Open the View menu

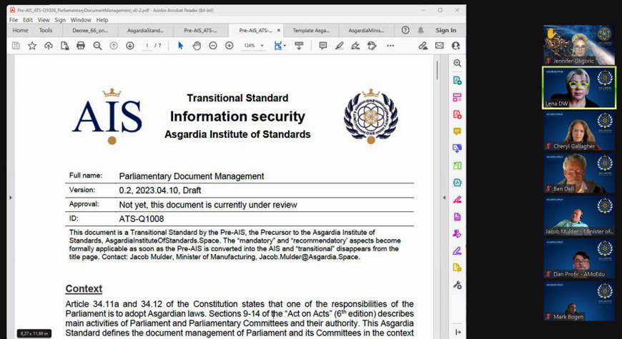click(x=44, y=20)
